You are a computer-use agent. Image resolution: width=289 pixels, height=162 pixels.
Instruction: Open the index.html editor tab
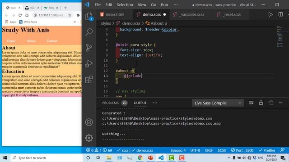(115, 14)
